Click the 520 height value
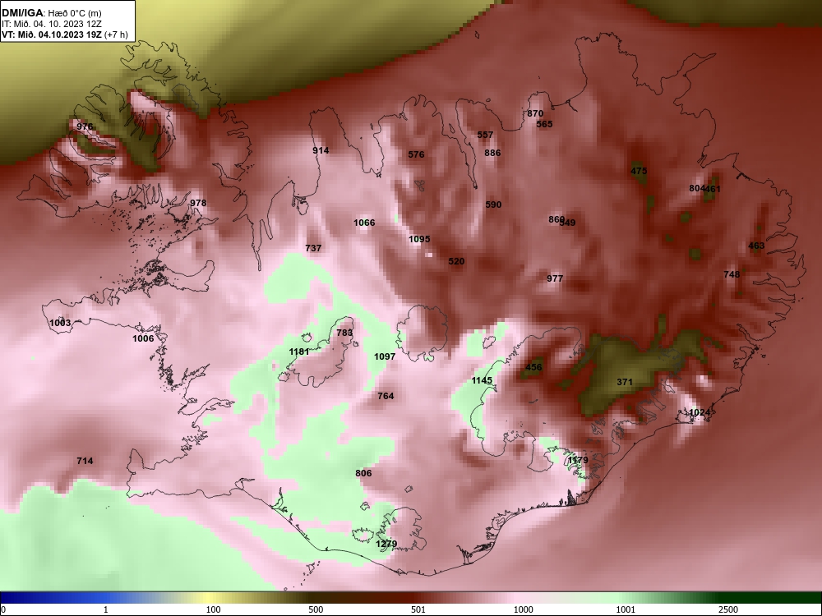Viewport: 822px width, 616px height. (456, 261)
